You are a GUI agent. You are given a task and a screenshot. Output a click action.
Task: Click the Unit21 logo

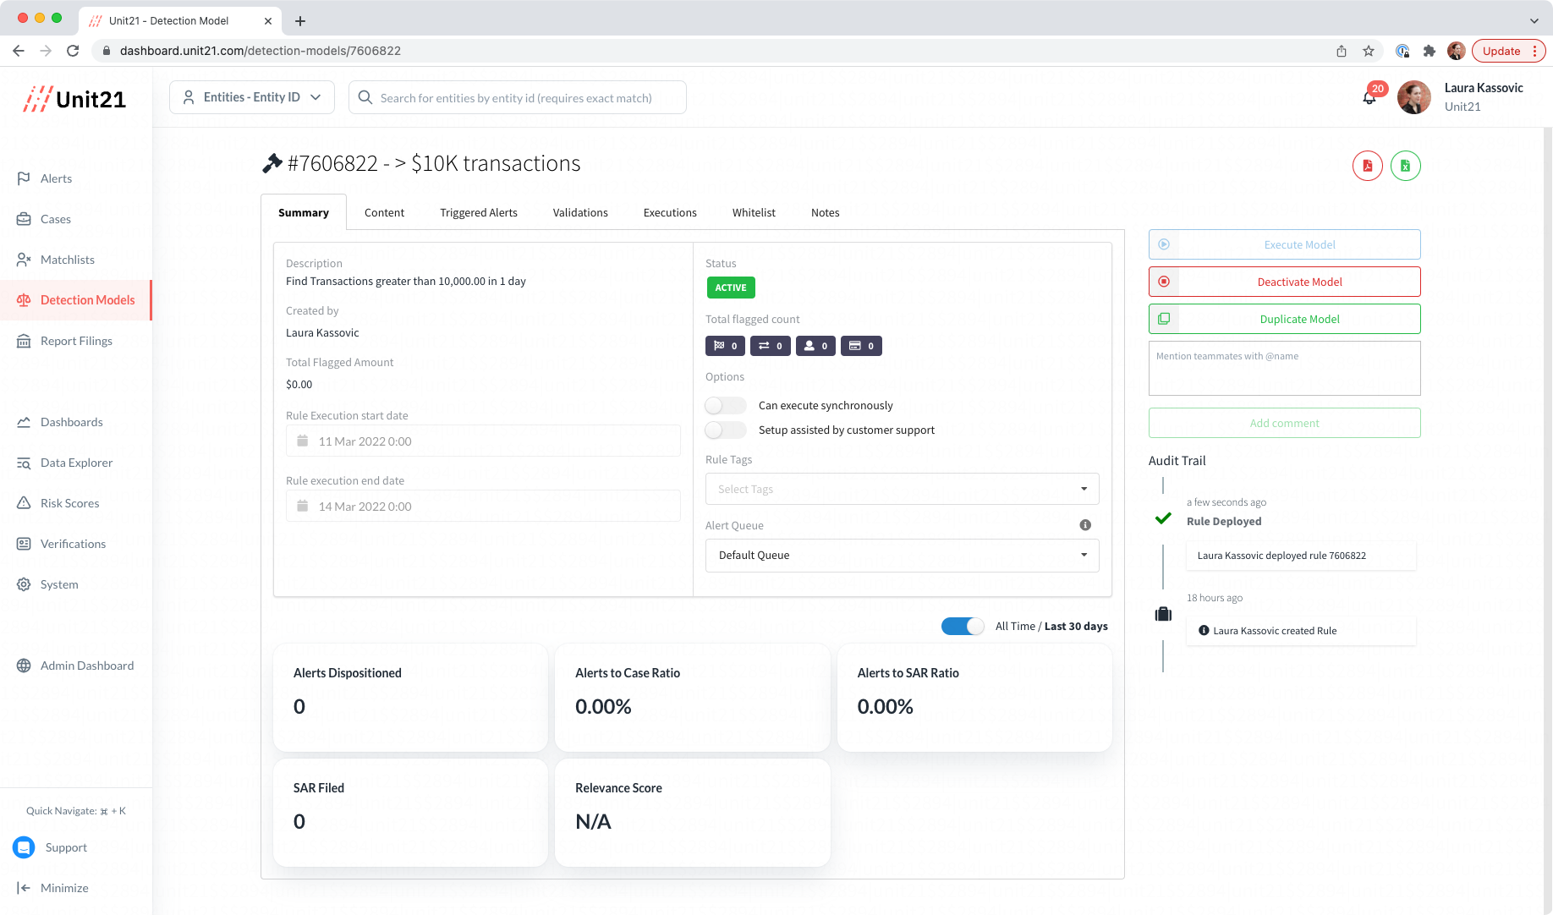pyautogui.click(x=74, y=99)
